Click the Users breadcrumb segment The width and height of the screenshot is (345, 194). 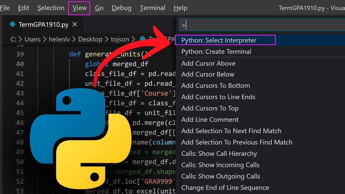[x=32, y=39]
